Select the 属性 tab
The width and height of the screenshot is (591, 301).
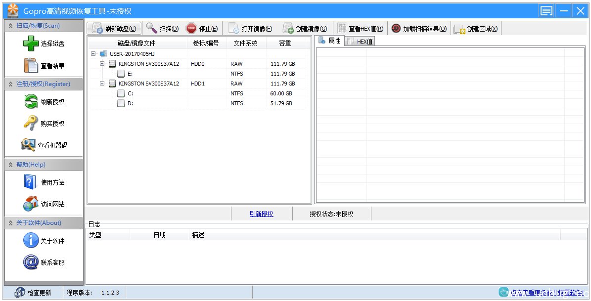pos(330,41)
